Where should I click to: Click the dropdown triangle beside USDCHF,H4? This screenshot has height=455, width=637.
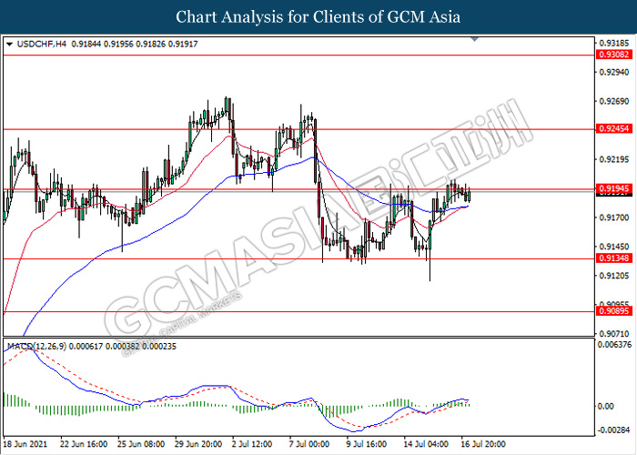(10, 44)
